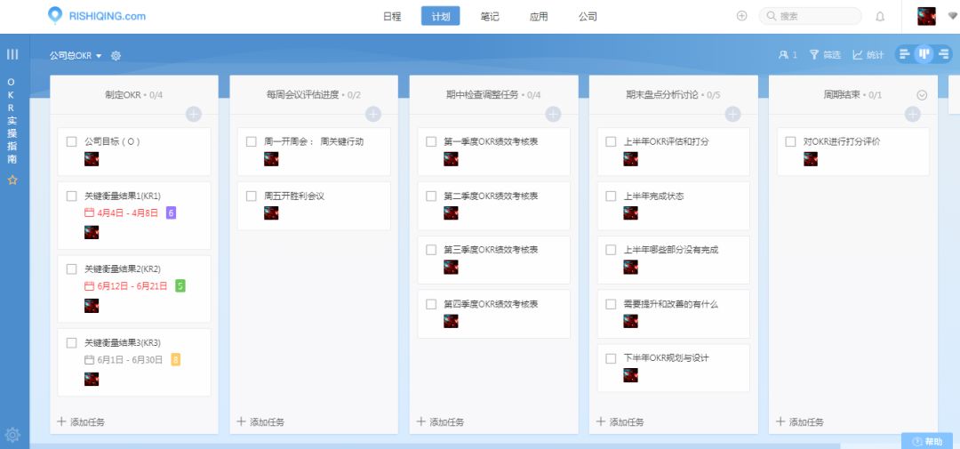
Task: Open the 帮助 help button
Action: (x=927, y=441)
